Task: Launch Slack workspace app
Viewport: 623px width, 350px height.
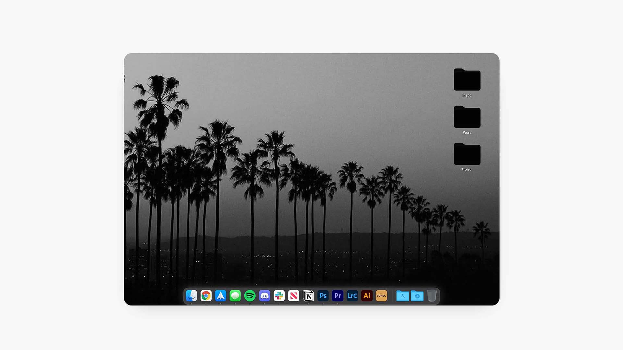Action: [279, 295]
